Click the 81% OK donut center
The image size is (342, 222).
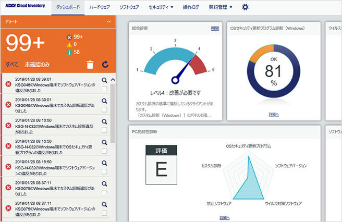(274, 71)
